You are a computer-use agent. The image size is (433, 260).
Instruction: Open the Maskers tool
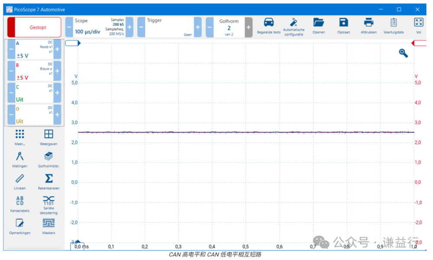[48, 226]
